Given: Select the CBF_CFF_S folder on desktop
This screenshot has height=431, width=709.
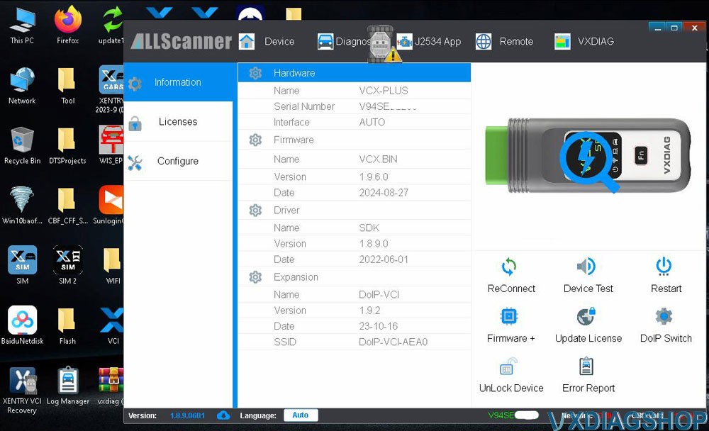Looking at the screenshot, I should click(x=67, y=206).
